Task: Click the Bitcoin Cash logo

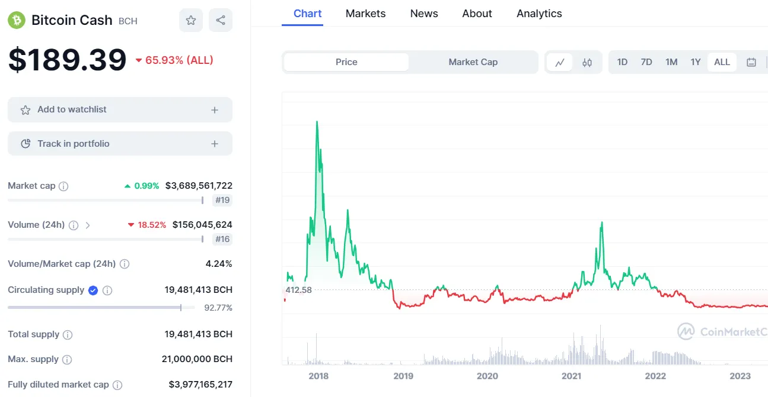Action: tap(17, 20)
